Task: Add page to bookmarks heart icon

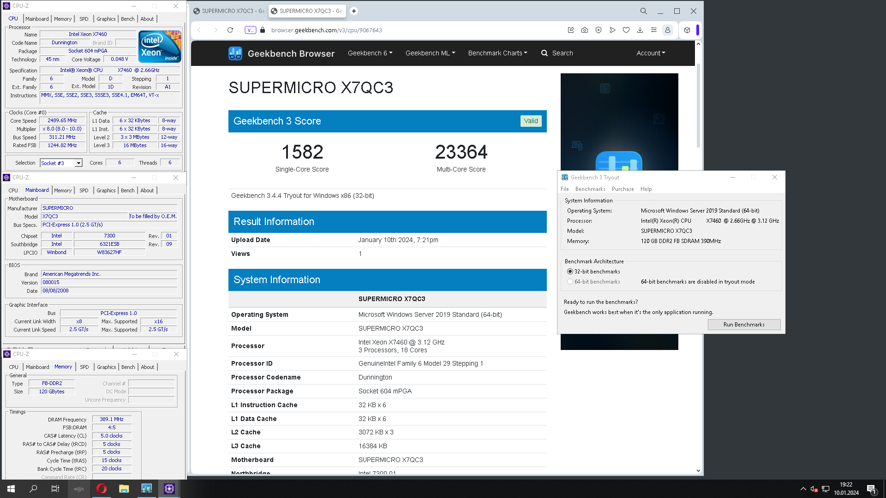Action: click(x=626, y=30)
